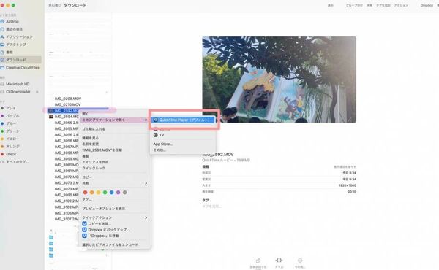Go to アプリケーション in the sidebar
Screen dimensions: 439x270
(x=19, y=37)
